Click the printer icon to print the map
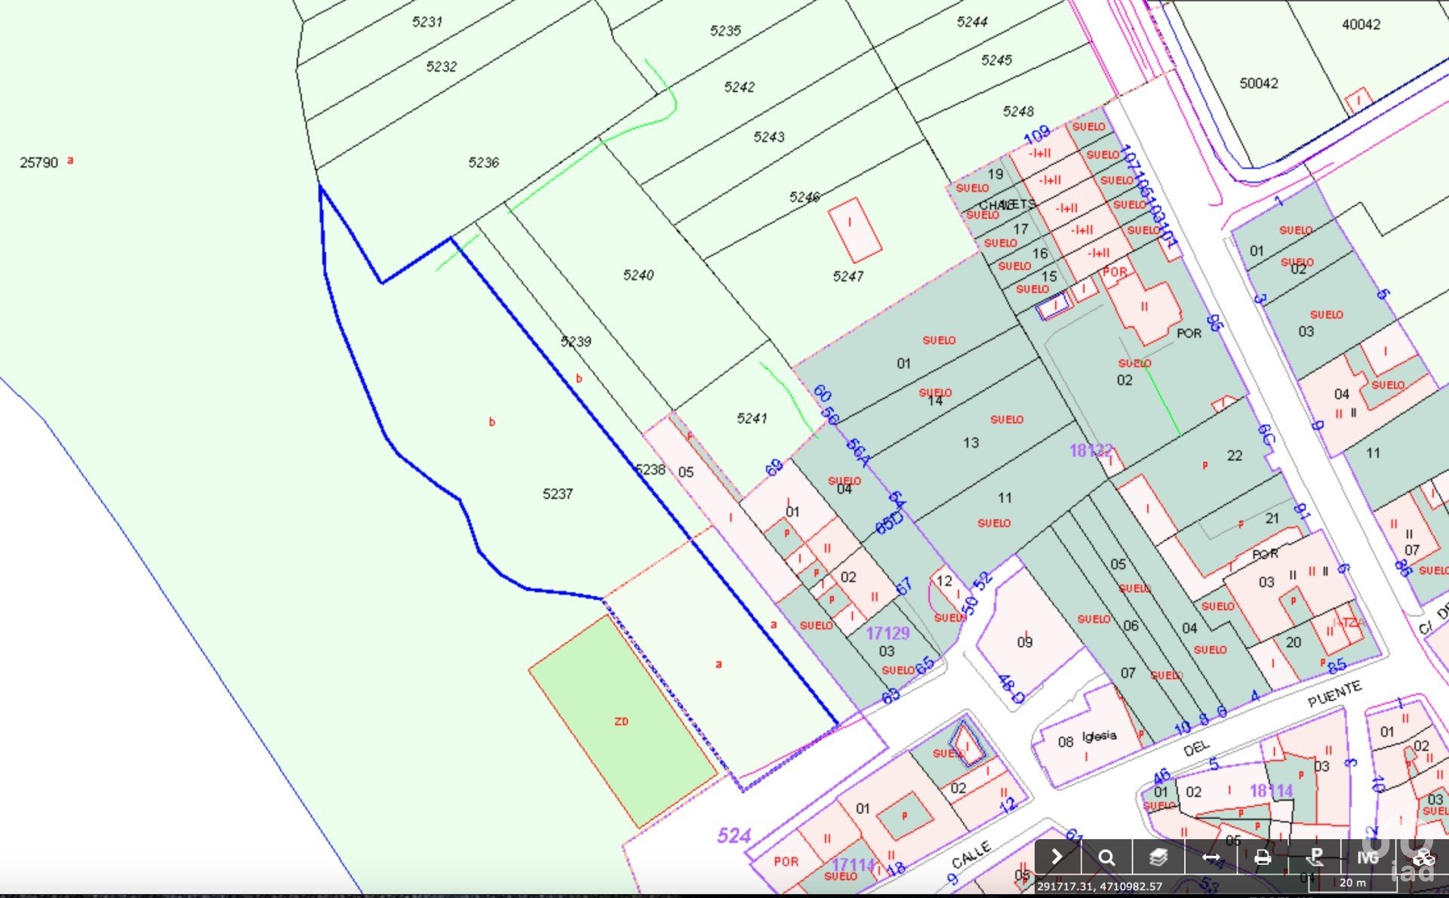 coord(1262,857)
